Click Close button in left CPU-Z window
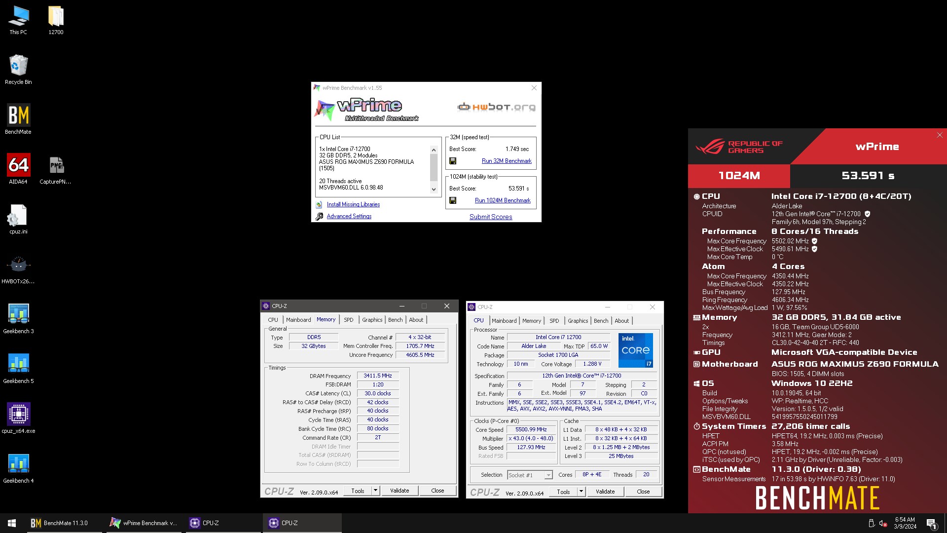 tap(437, 491)
